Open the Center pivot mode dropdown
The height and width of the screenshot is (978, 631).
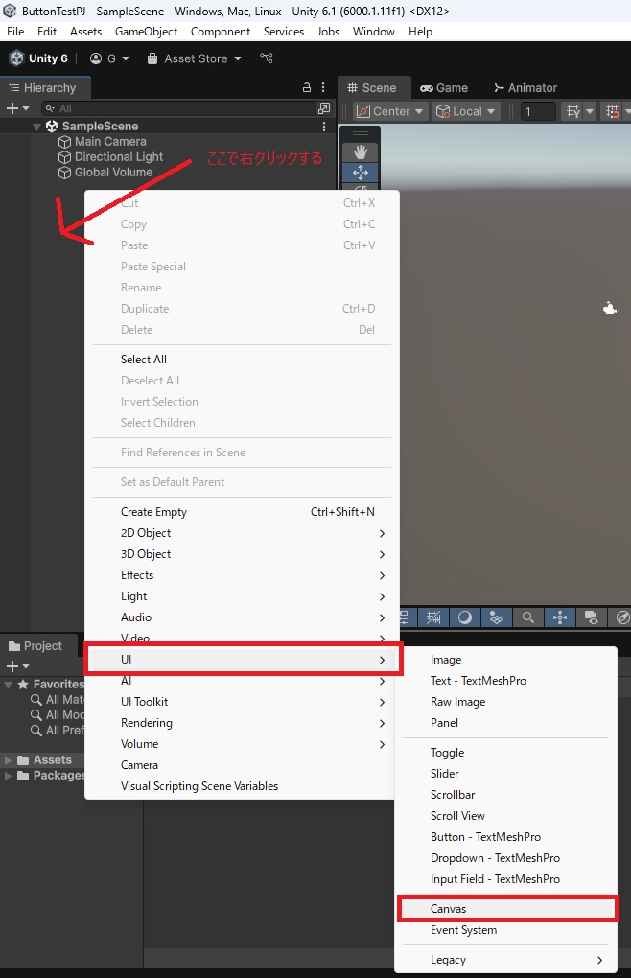pyautogui.click(x=389, y=111)
